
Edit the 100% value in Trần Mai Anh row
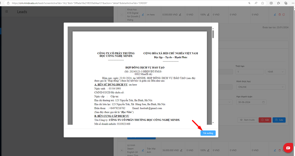coord(208,150)
